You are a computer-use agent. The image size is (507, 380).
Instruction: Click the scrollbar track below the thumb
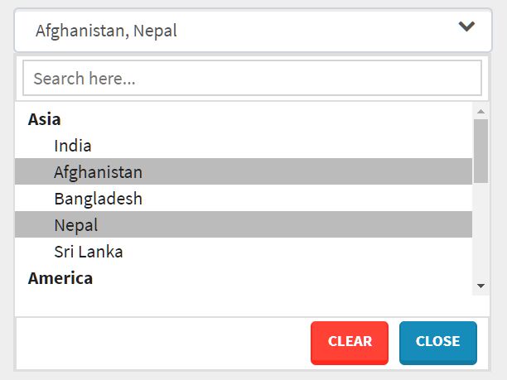[x=480, y=232]
